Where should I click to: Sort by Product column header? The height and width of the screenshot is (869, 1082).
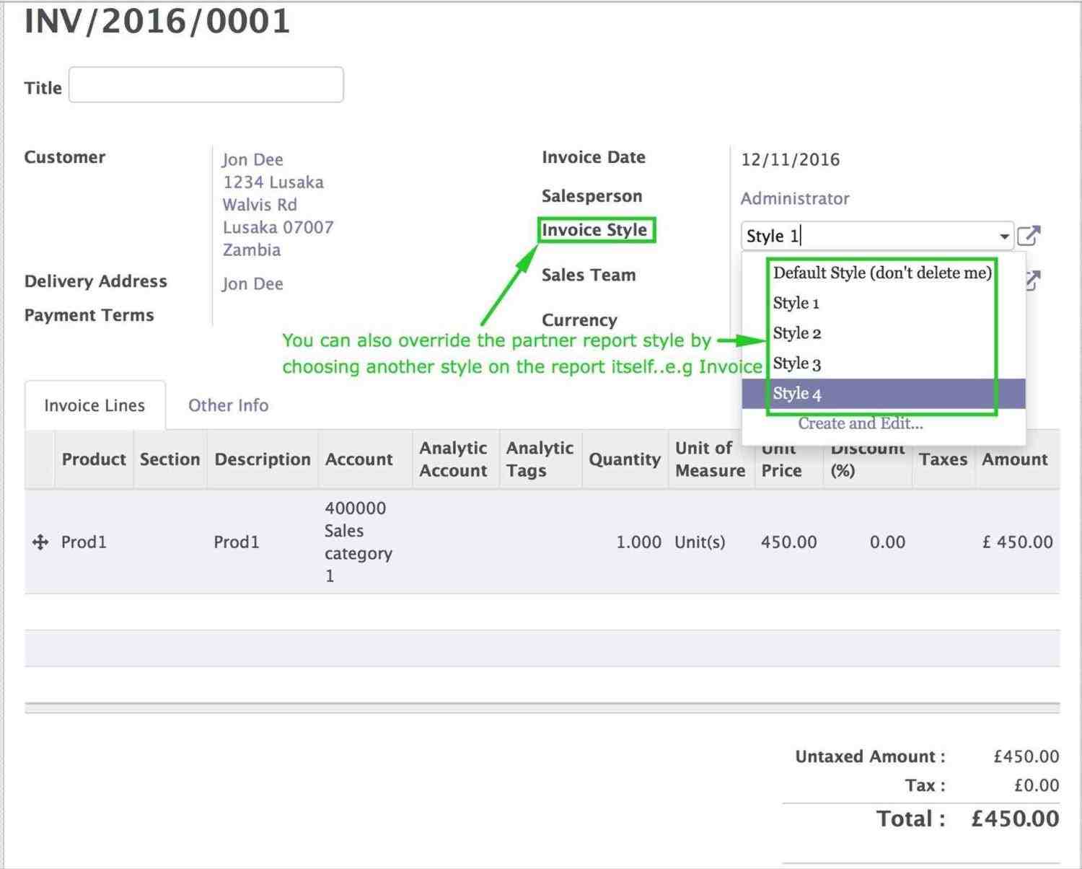[94, 459]
